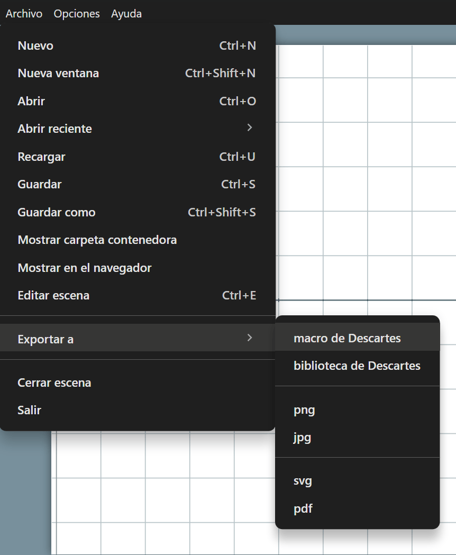Image resolution: width=456 pixels, height=555 pixels.
Task: Choose Nueva ventana menu entry
Action: coord(58,74)
